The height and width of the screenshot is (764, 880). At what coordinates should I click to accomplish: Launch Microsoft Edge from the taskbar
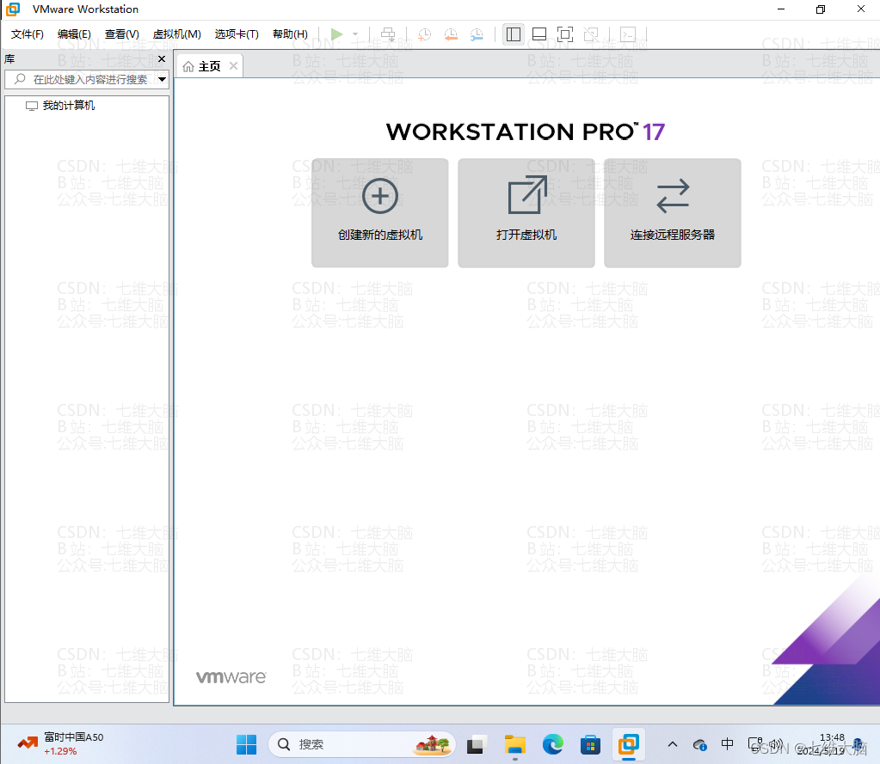click(x=553, y=744)
